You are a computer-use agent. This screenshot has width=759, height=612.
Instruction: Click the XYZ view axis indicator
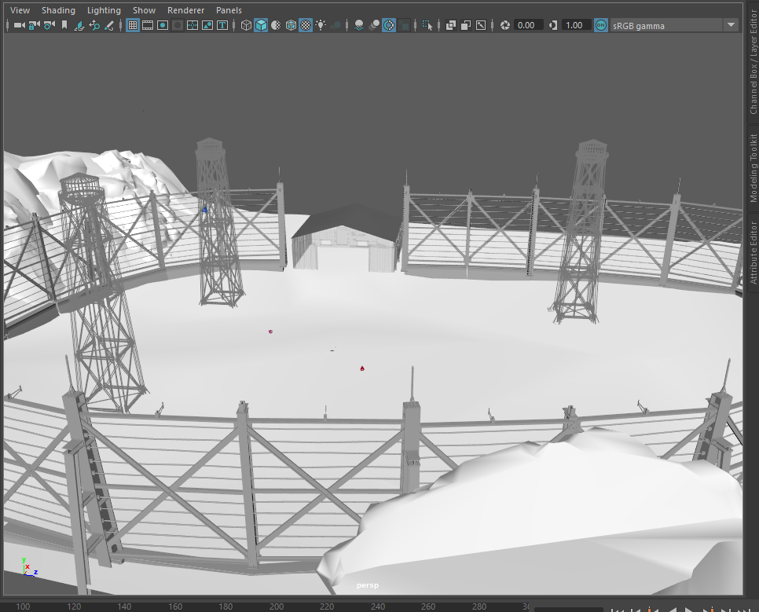29,567
